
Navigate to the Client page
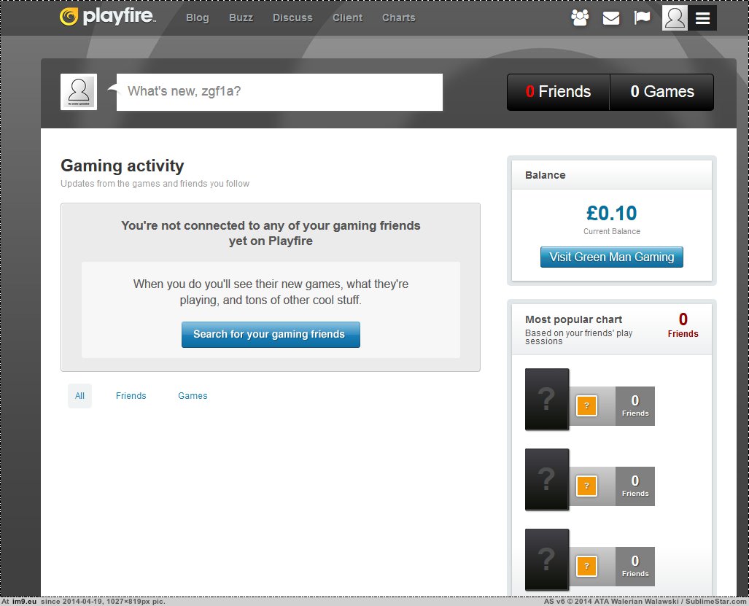[x=347, y=18]
